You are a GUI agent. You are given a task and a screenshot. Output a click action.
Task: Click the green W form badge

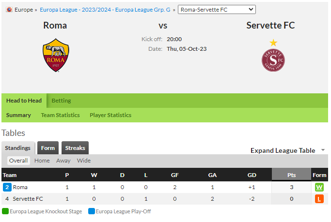click(x=319, y=187)
